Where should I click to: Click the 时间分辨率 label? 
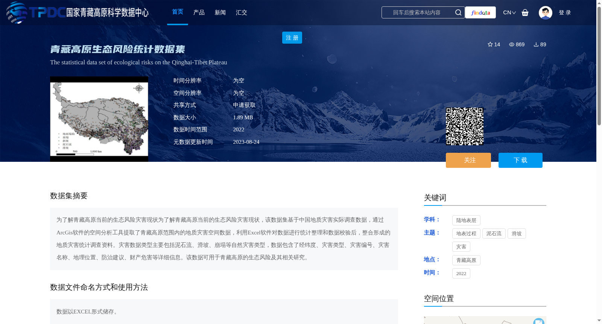point(187,81)
